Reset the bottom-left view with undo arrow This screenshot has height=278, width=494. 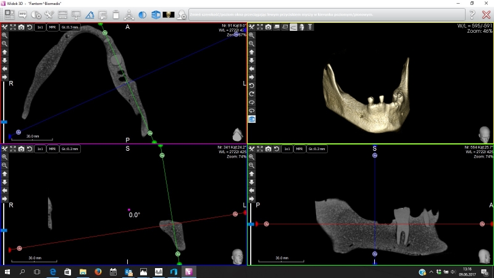click(29, 149)
